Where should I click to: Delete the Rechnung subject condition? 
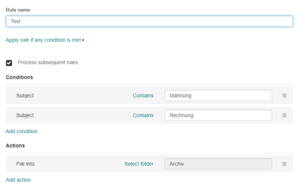(284, 115)
